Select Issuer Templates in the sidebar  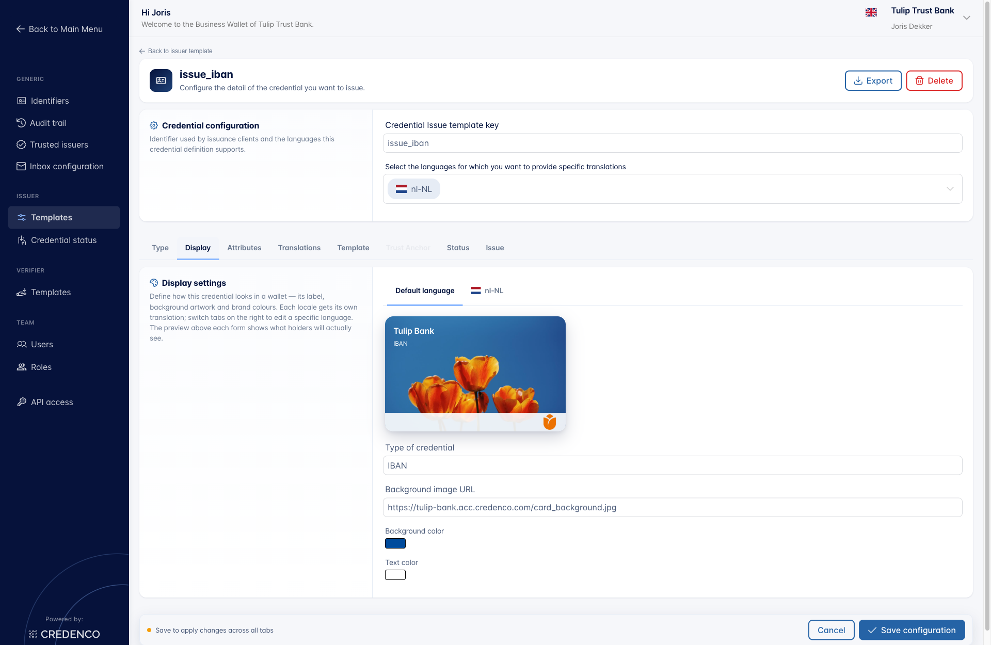tap(64, 217)
